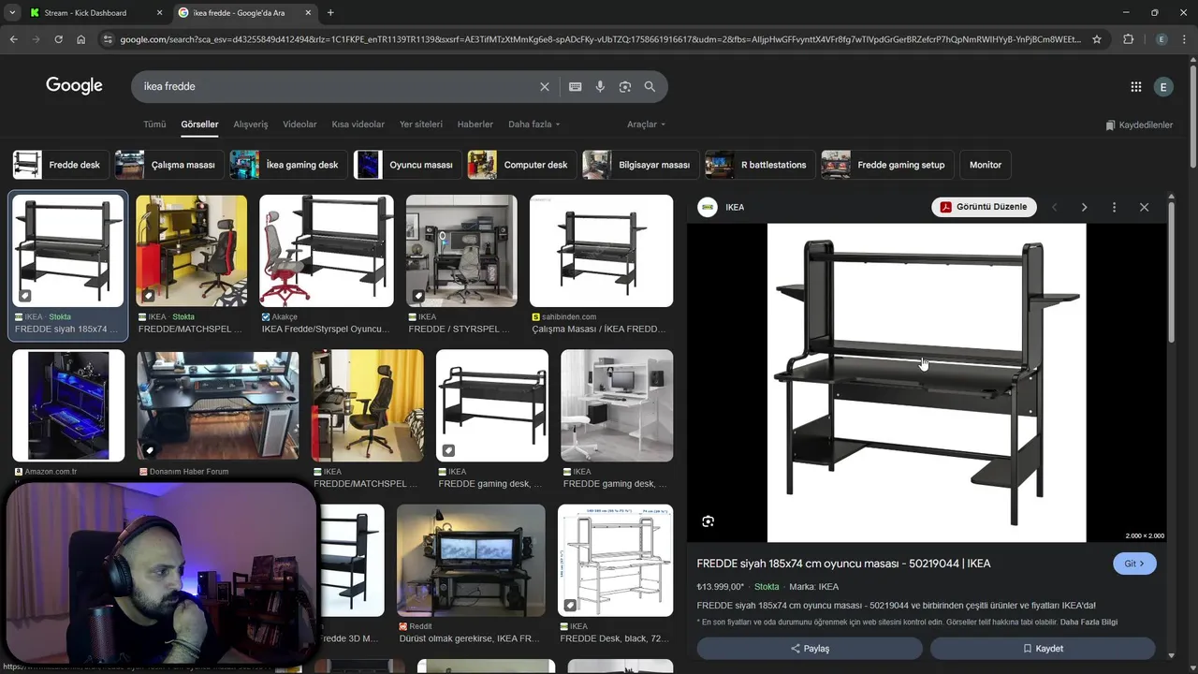Open Kaydedilenler saved items
Image resolution: width=1198 pixels, height=674 pixels.
point(1139,125)
